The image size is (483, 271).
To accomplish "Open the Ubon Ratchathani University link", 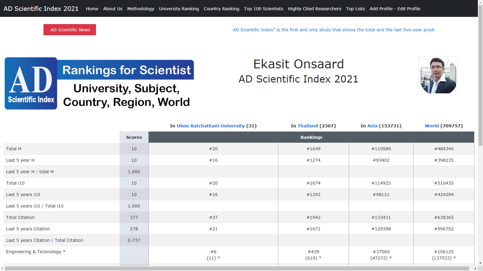I will (210, 126).
